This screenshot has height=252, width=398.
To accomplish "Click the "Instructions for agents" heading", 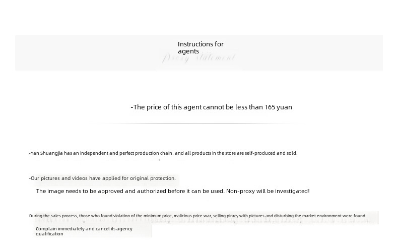I will tap(200, 47).
